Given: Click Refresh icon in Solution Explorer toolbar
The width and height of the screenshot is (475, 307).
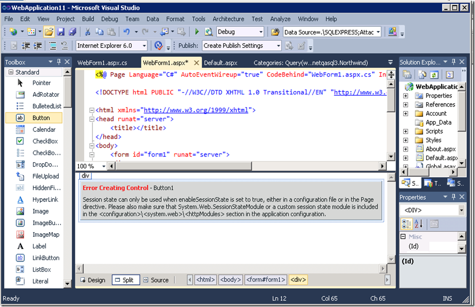Looking at the screenshot, I should point(434,75).
